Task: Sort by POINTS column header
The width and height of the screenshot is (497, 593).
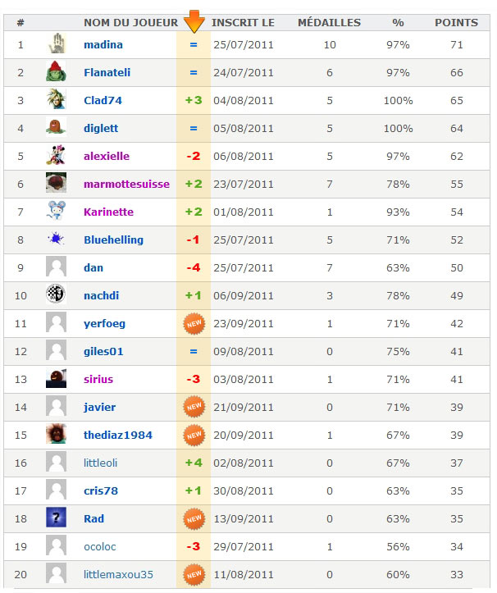Action: [456, 23]
